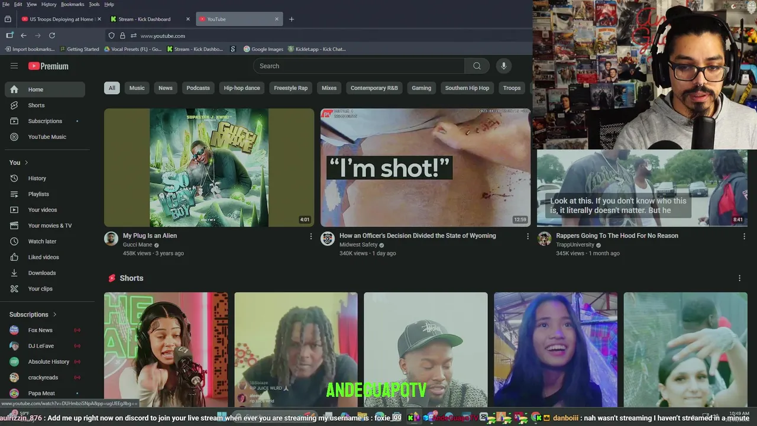
Task: Expand the Subscriptions section header
Action: pos(33,314)
